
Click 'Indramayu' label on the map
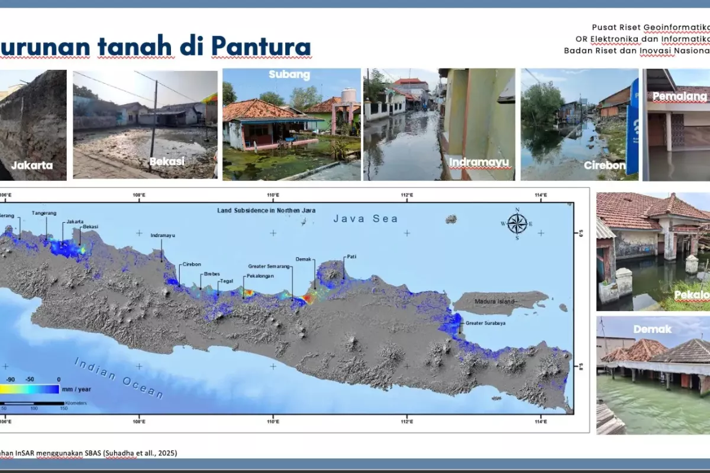pos(163,235)
